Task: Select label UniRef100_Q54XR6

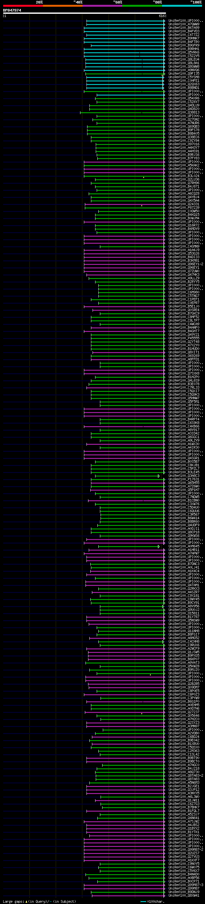Action: pos(184,99)
